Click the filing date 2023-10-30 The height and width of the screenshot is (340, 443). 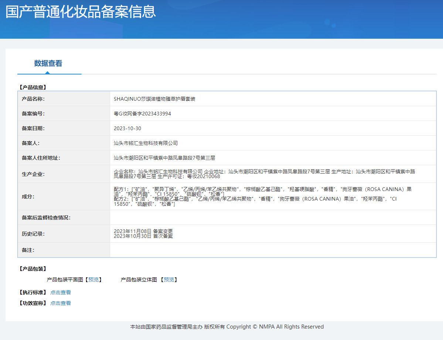(x=127, y=128)
